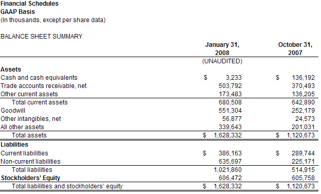Select the BALANCE SHEET SUMMARY title
Image resolution: width=321 pixels, height=194 pixels.
(41, 37)
